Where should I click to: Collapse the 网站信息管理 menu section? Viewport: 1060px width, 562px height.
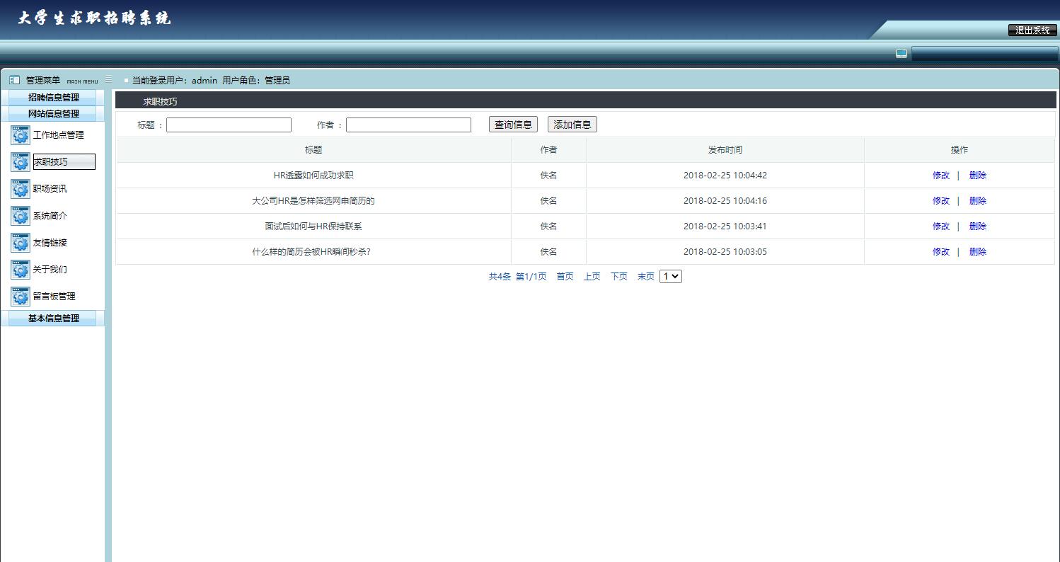click(53, 114)
